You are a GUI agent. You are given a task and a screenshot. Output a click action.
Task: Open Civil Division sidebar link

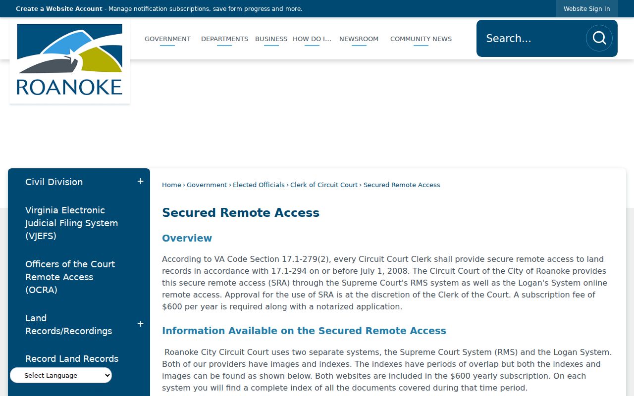tap(54, 182)
